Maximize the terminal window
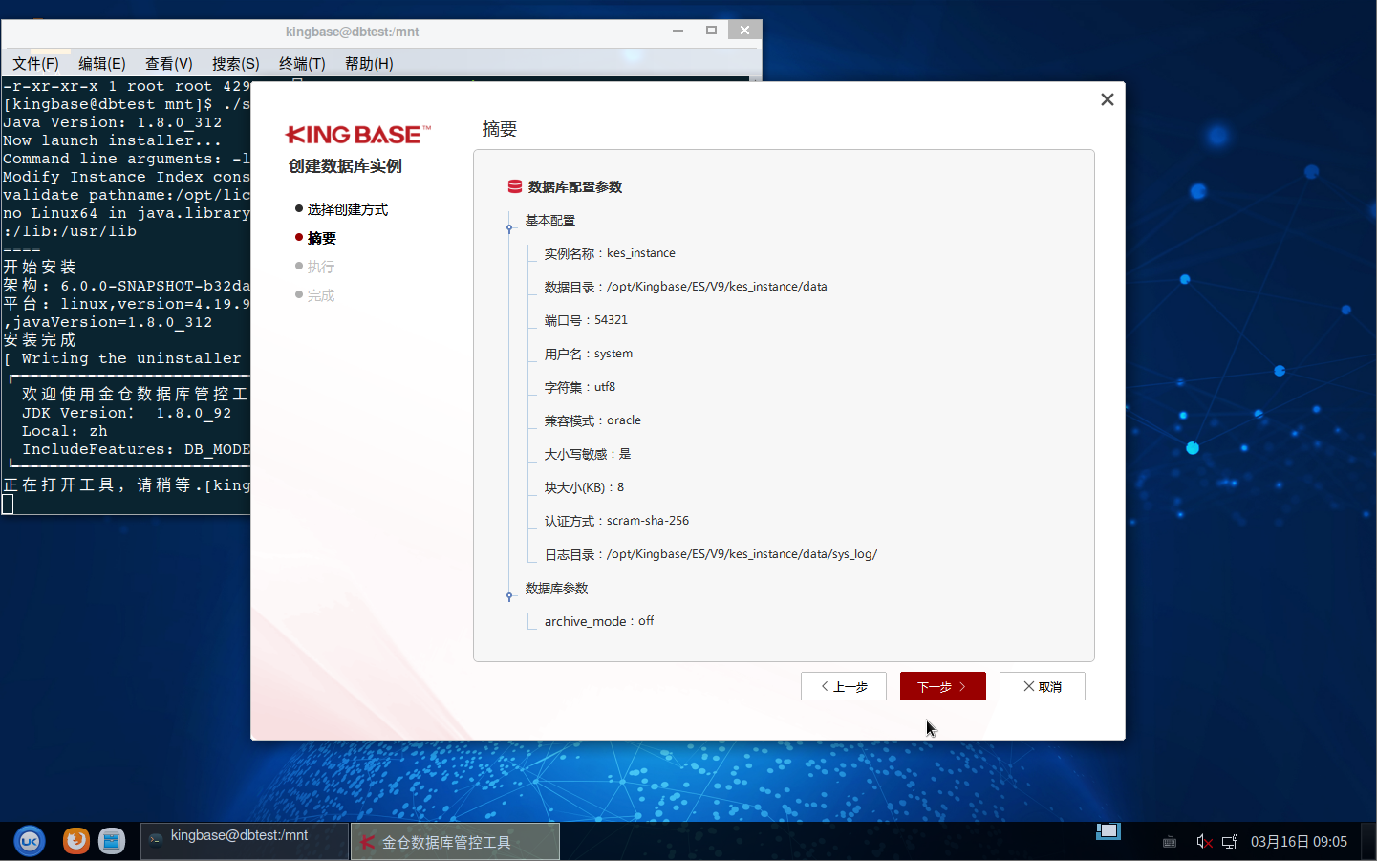1377x861 pixels. [x=711, y=31]
